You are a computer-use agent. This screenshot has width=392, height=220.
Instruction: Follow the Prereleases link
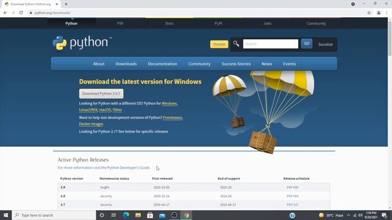[172, 117]
